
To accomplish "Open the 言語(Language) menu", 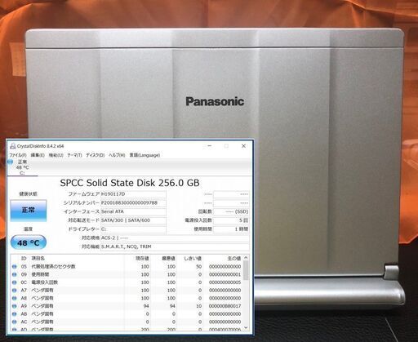I will coord(145,155).
